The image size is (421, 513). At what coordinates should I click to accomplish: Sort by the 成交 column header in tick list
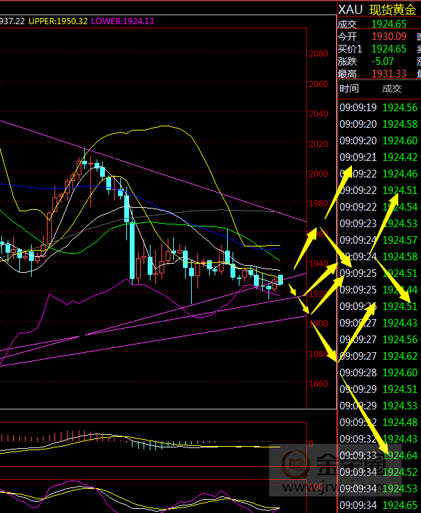(391, 88)
